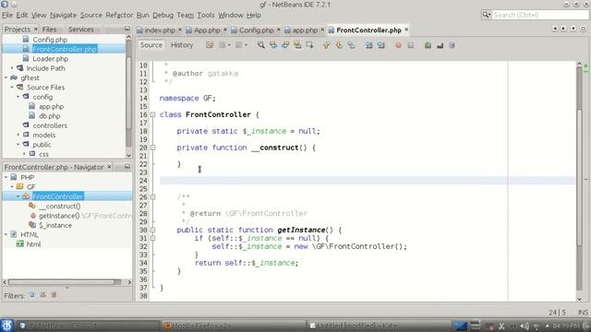
Task: Collapse __construct fold marker at line 20
Action: [152, 148]
